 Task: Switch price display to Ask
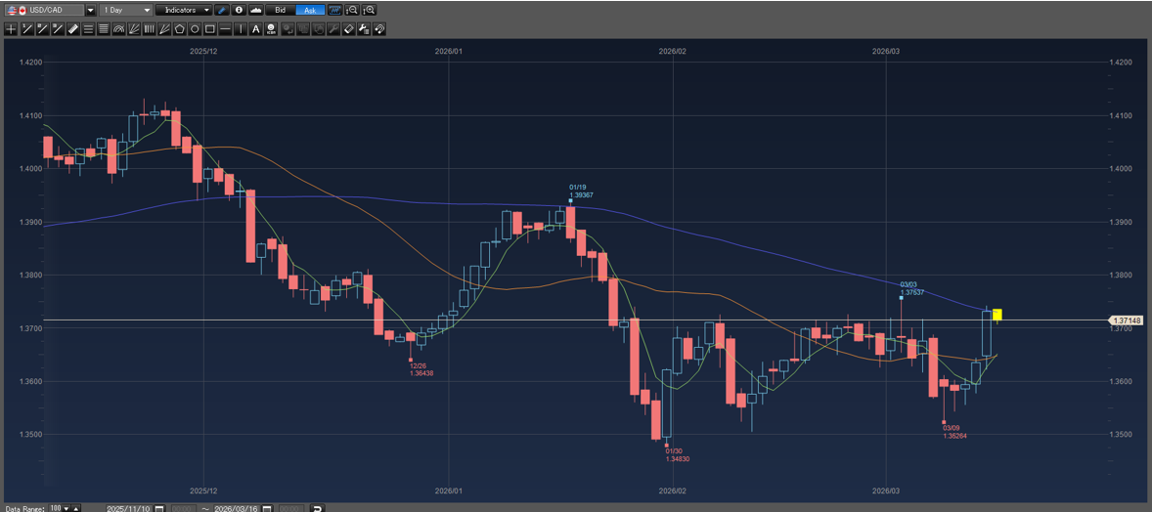click(310, 10)
